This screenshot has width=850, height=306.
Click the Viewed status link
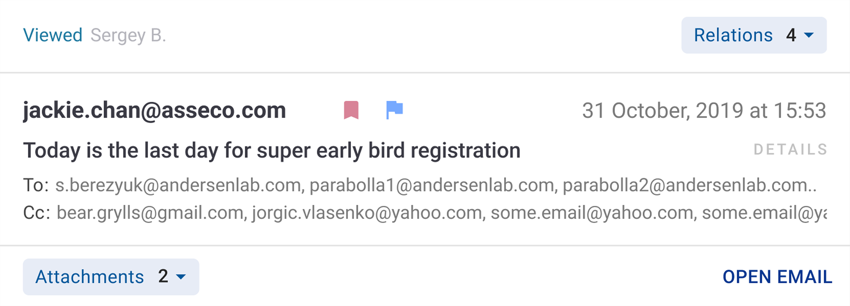pyautogui.click(x=52, y=35)
